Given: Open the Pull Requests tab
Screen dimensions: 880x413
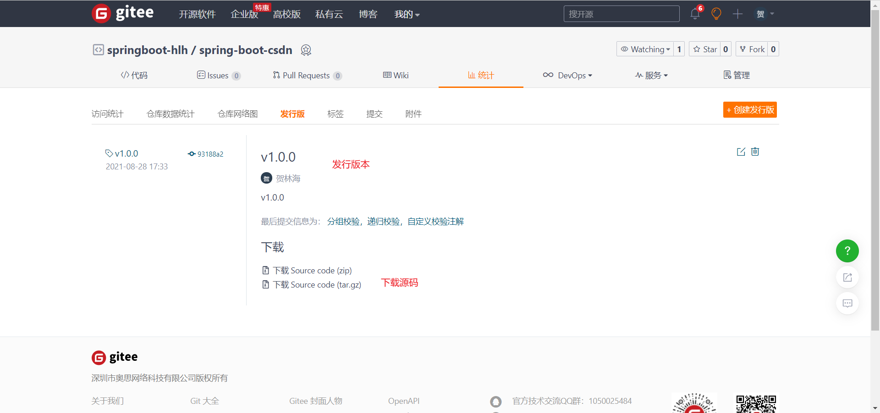Looking at the screenshot, I should tap(307, 76).
